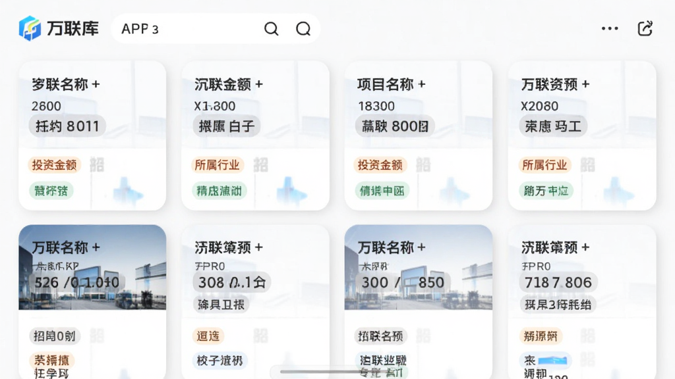Click the value pill starting with 308

pyautogui.click(x=231, y=282)
